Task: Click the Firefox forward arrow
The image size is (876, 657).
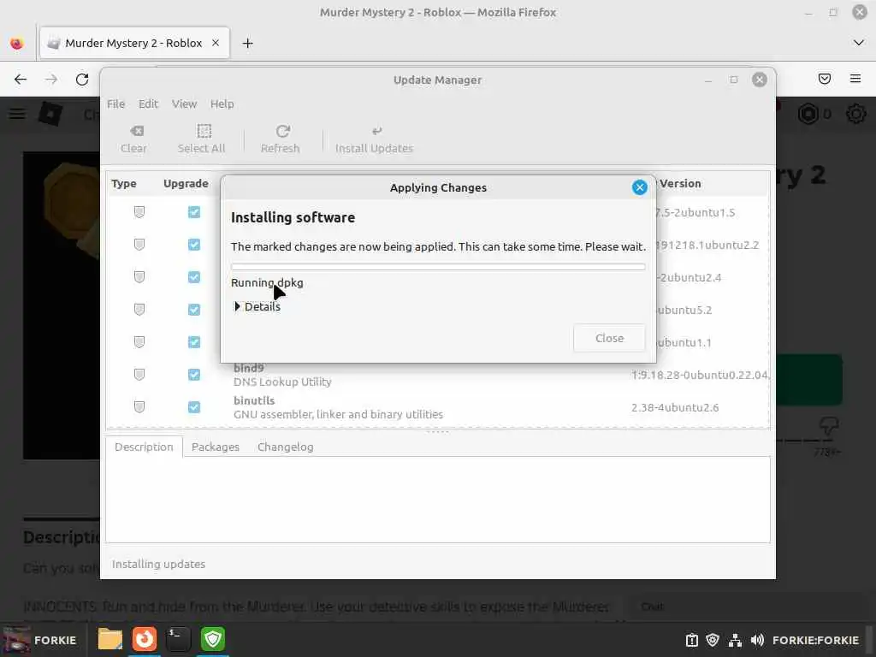Action: pyautogui.click(x=51, y=80)
